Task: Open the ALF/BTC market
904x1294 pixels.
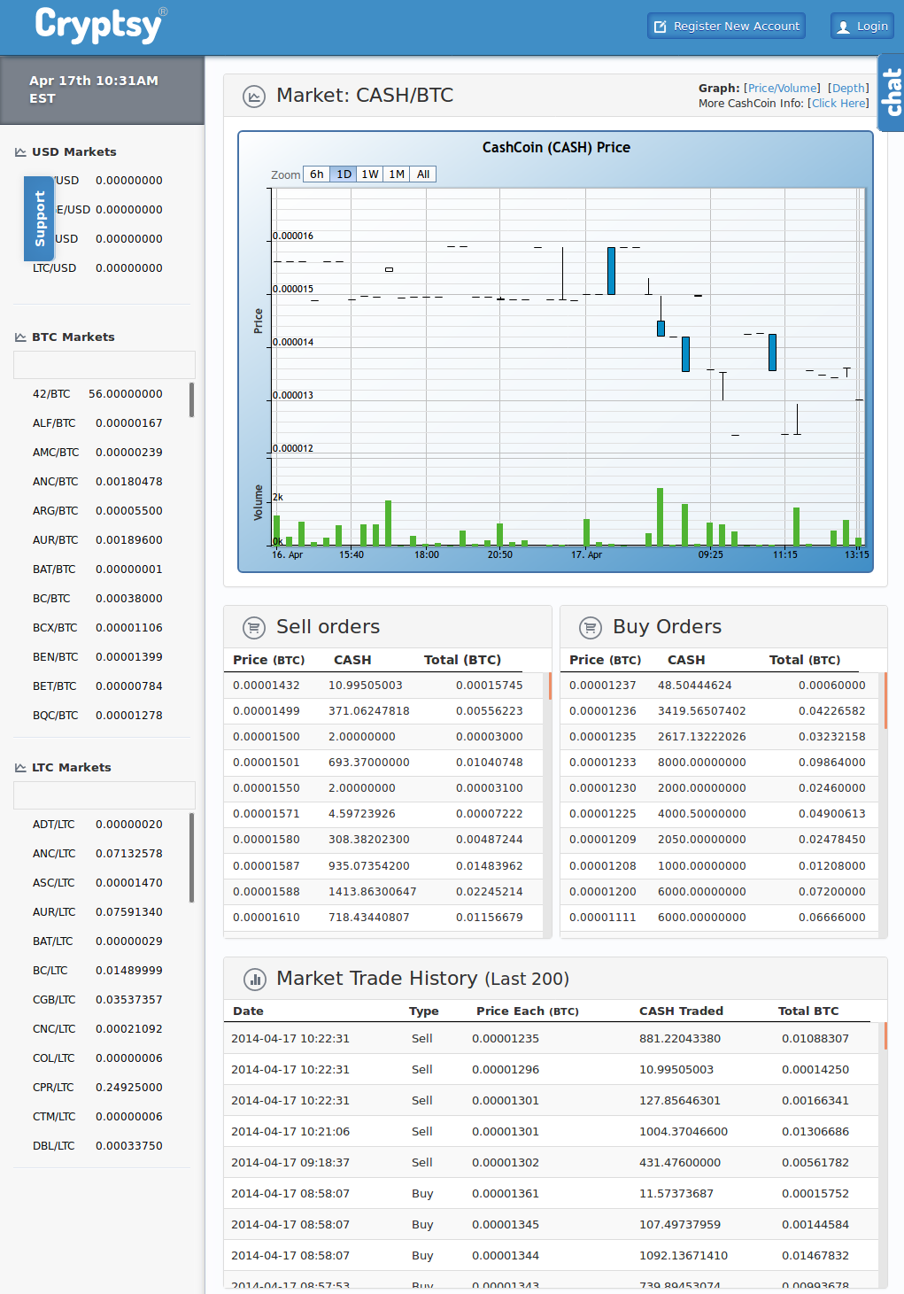Action: 97,423
